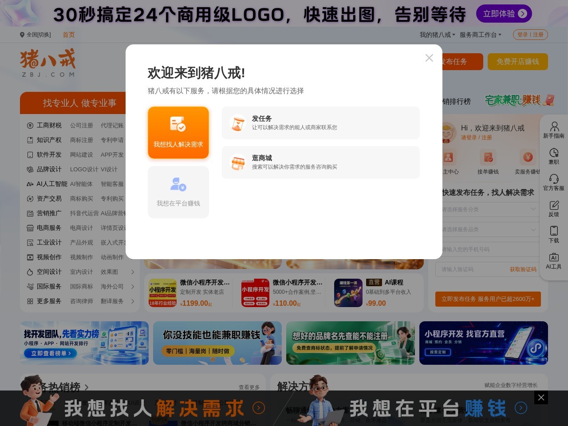Click 登录 | 注册 button
The height and width of the screenshot is (426, 568).
click(530, 35)
